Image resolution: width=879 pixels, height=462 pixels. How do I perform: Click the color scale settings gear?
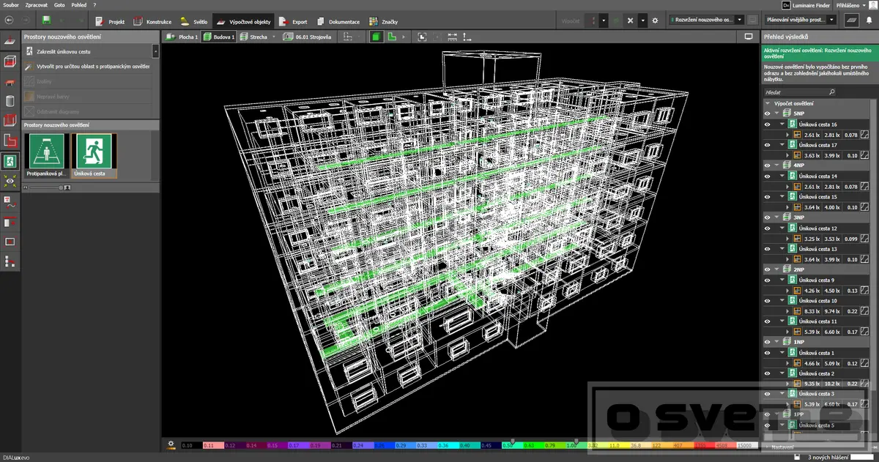click(171, 444)
